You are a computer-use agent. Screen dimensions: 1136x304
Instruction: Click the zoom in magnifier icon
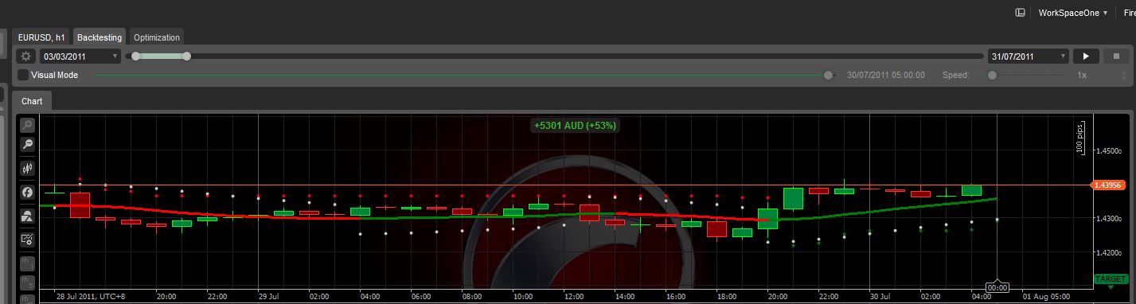(27, 125)
